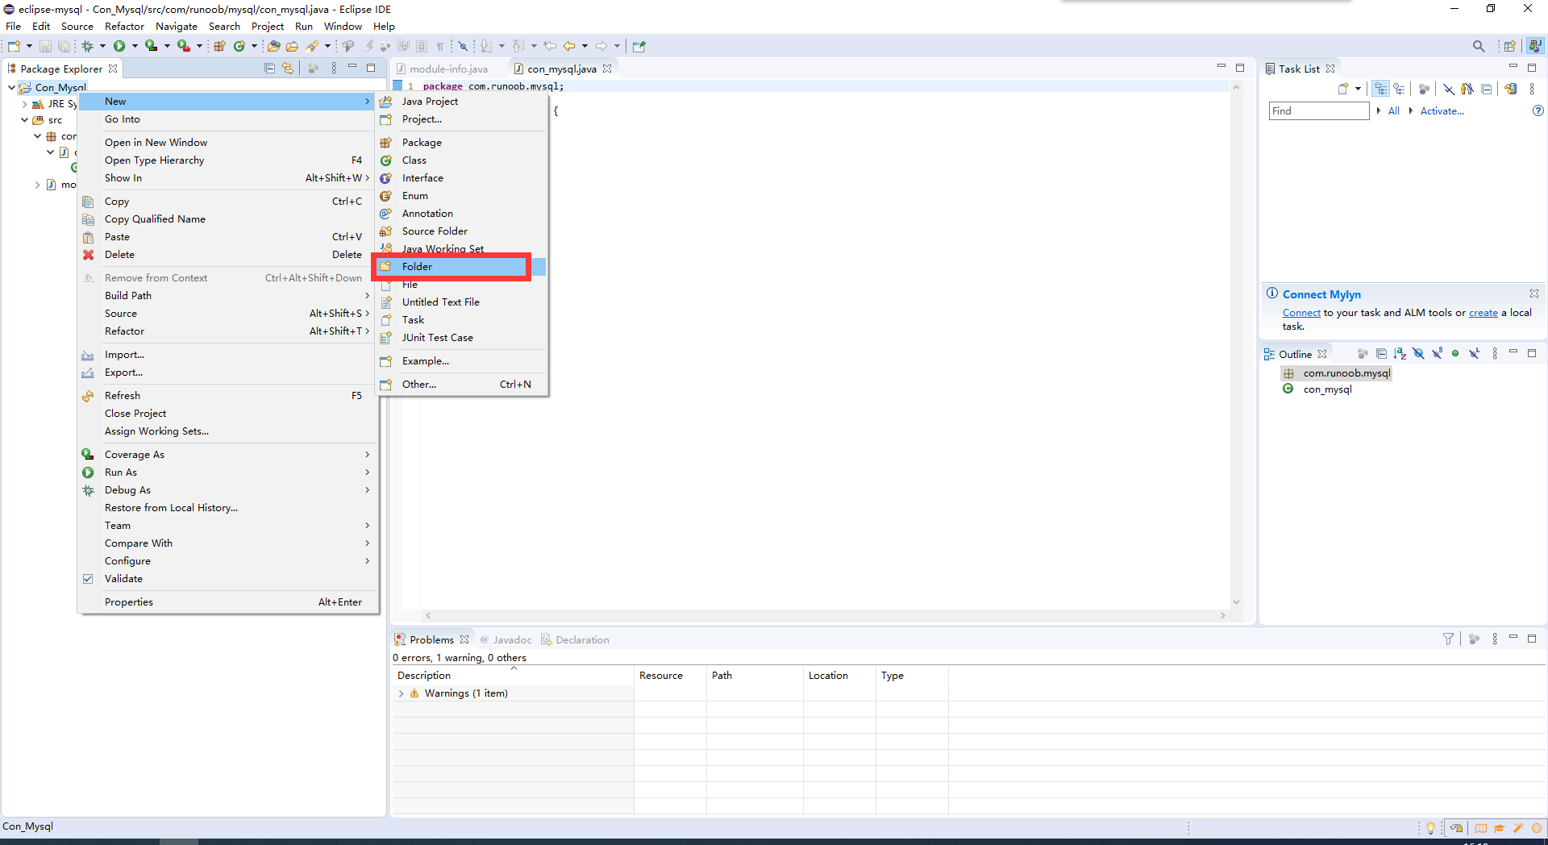Open the Back history dropdown arrow

585,47
